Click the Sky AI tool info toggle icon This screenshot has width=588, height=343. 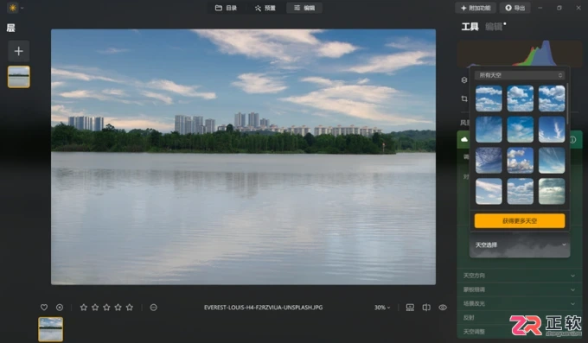point(572,140)
